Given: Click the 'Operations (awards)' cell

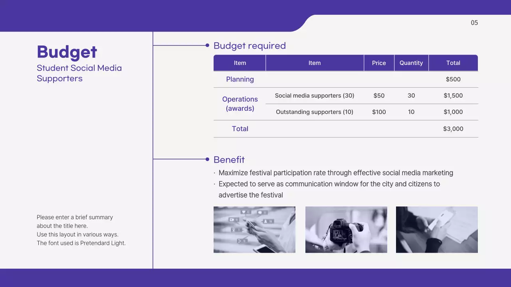Looking at the screenshot, I should point(240,104).
